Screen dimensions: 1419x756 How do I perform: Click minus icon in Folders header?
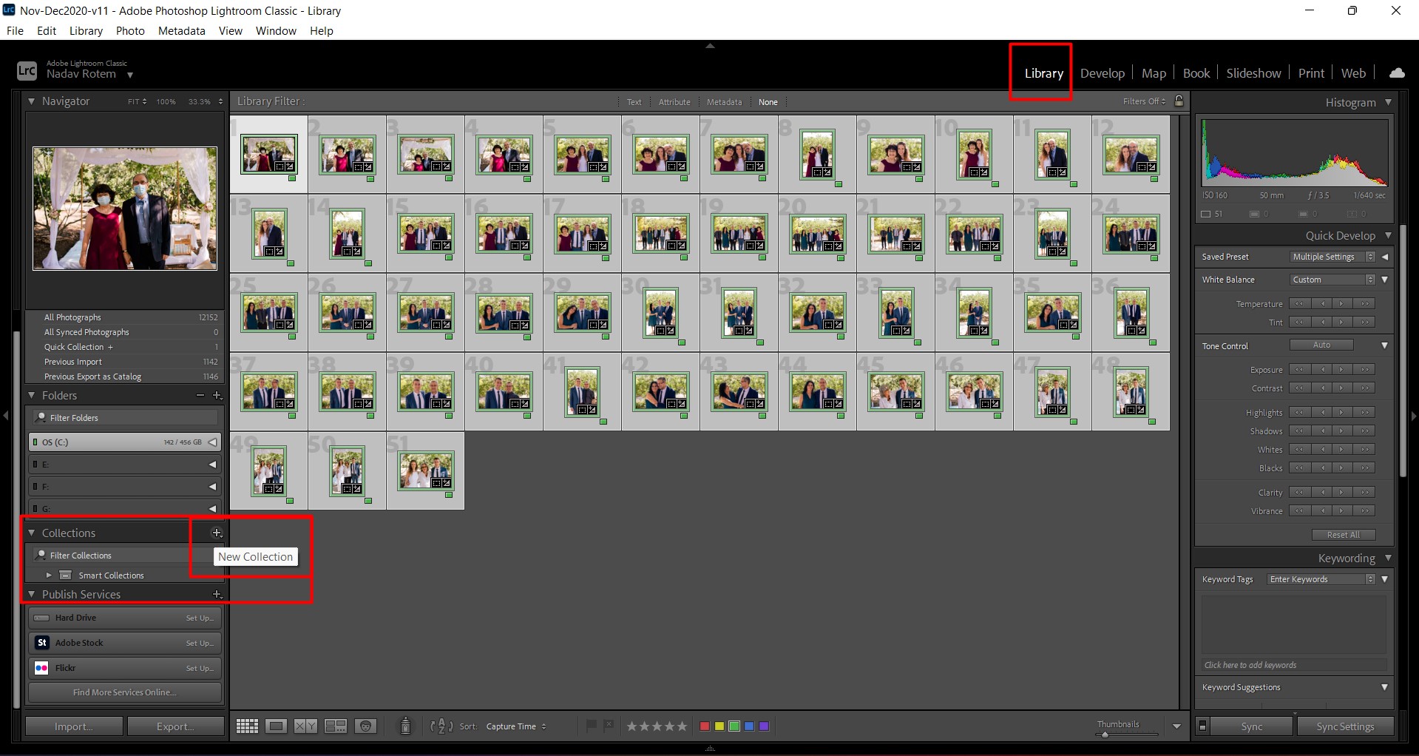pyautogui.click(x=200, y=396)
